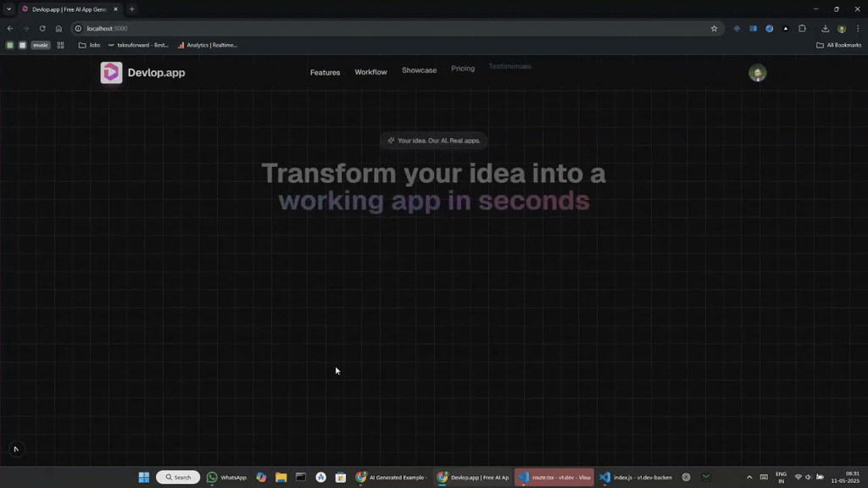Open the ENG IN language switcher
The image size is (868, 488).
tap(781, 478)
